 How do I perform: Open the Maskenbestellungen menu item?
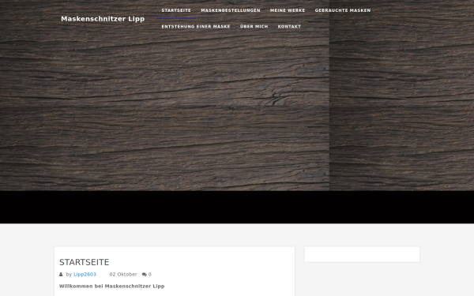(231, 10)
